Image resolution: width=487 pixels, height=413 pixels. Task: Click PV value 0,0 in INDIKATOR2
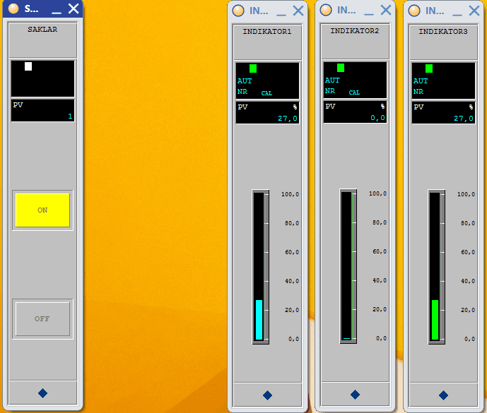click(377, 118)
